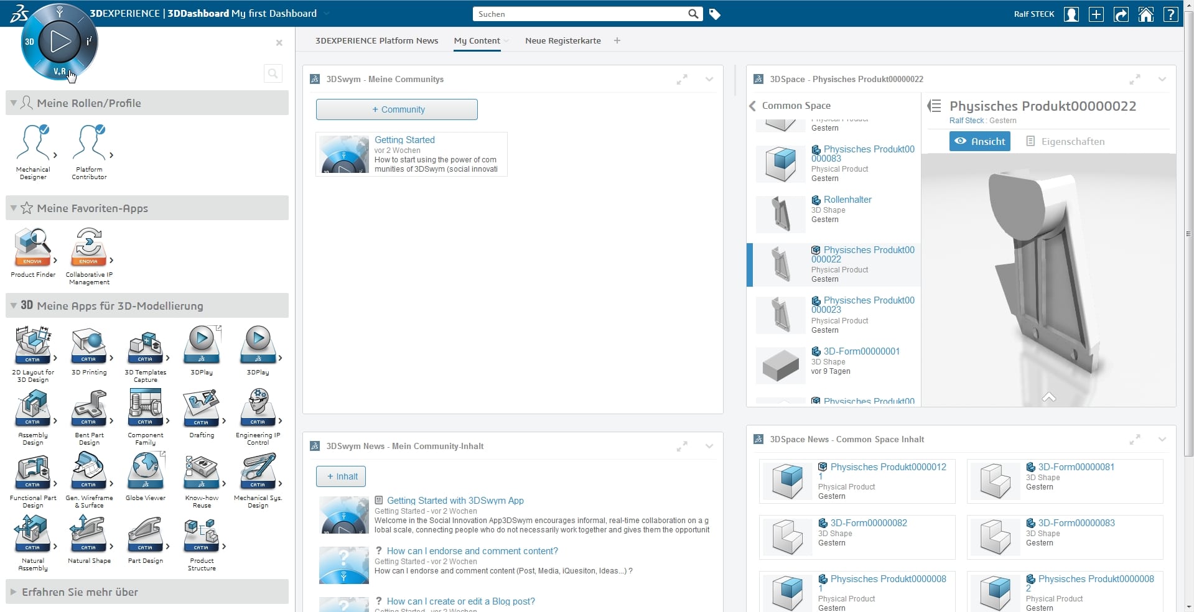Open Getting Started community link
This screenshot has width=1194, height=612.
[404, 140]
